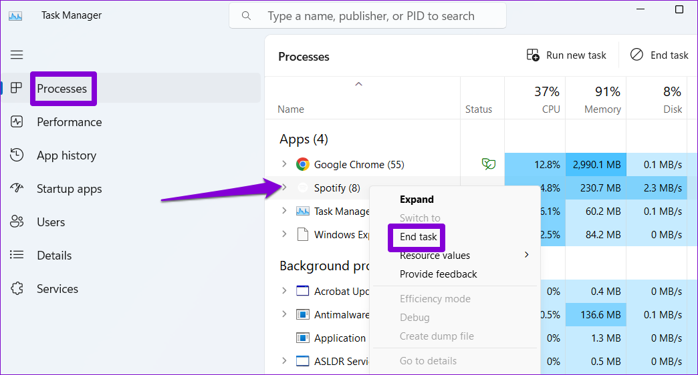Click the Run new task icon
Image resolution: width=698 pixels, height=375 pixels.
(533, 55)
